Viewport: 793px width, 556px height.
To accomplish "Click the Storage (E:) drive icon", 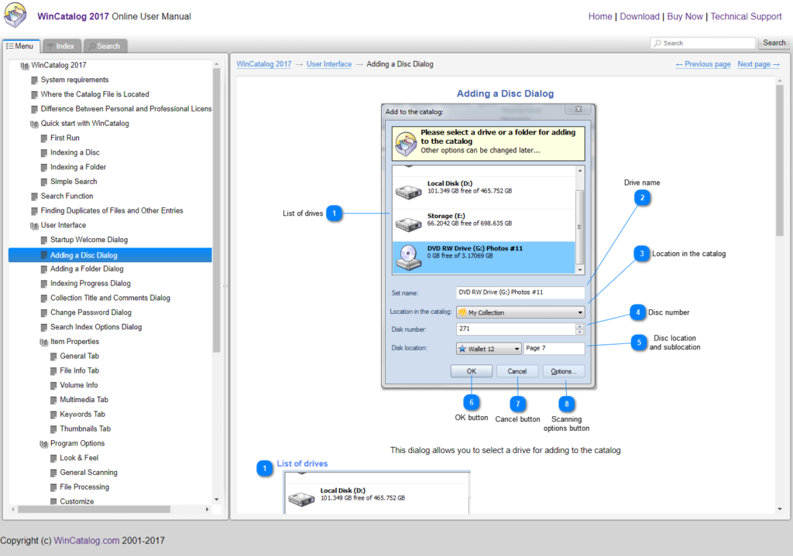I will coord(408,224).
